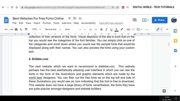Click the IQ extension icon
180x101 pixels.
point(127,7)
